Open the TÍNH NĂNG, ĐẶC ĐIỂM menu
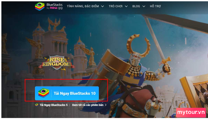Viewport: 208px width, 120px height. coord(83,6)
